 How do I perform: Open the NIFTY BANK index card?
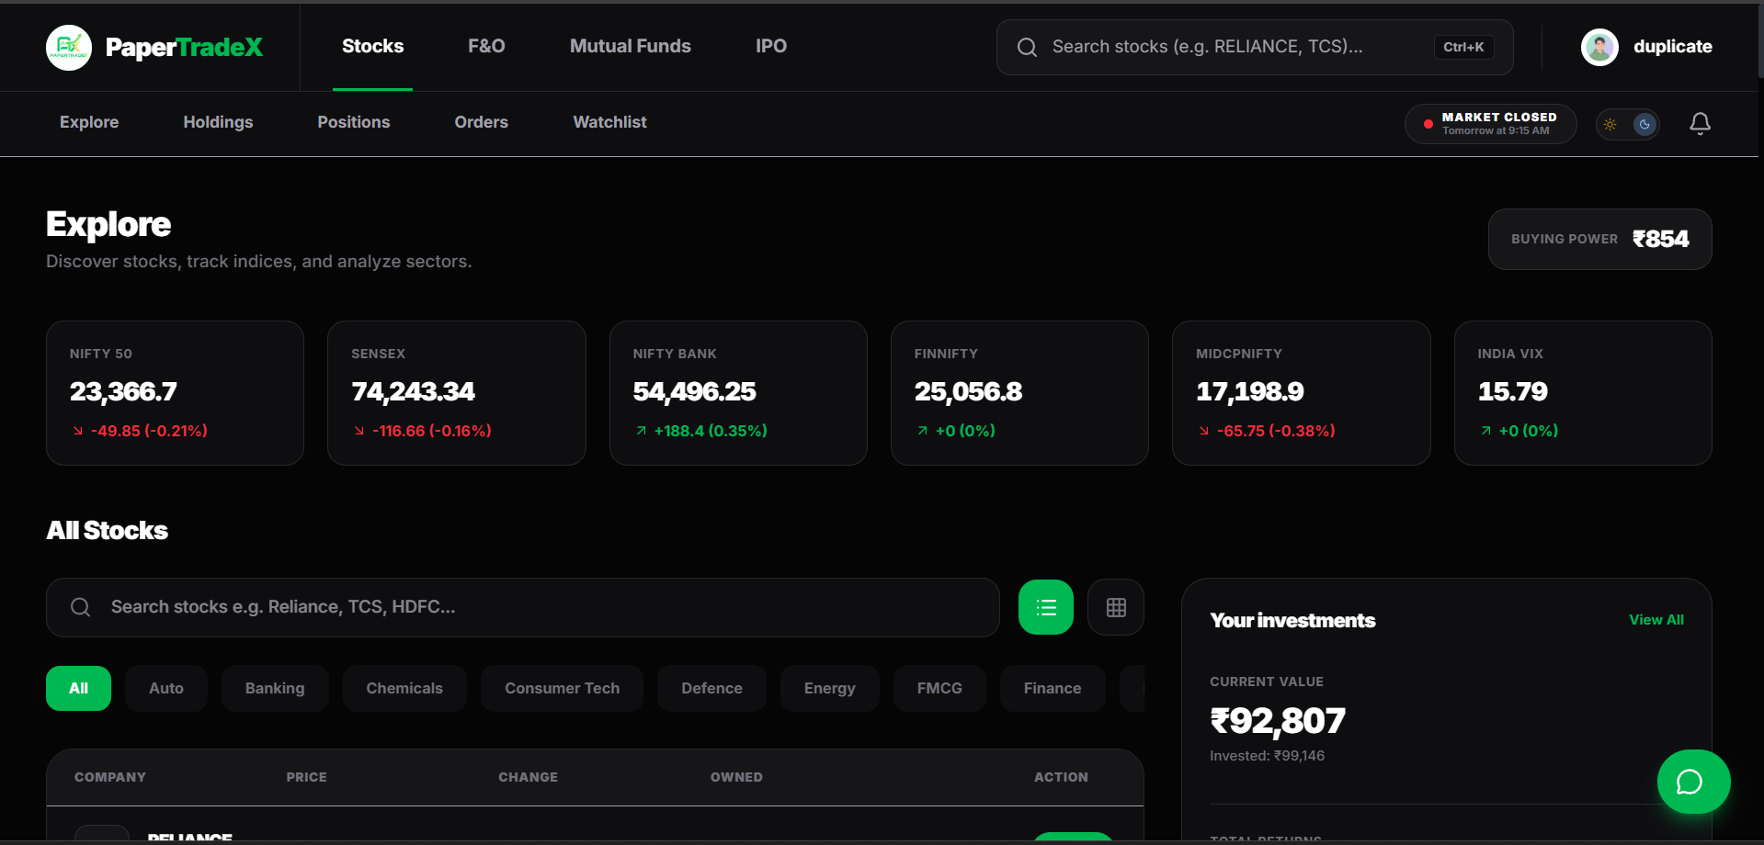[x=738, y=393]
